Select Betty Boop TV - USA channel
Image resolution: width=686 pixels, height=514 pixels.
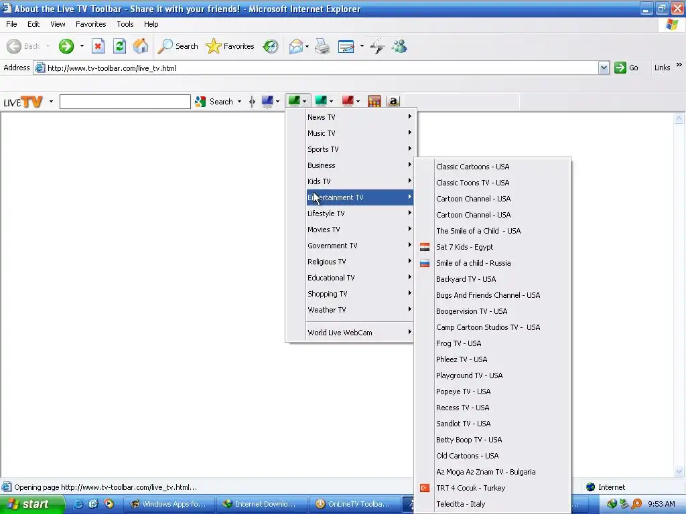coord(492,440)
